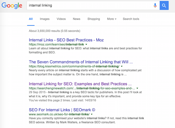Switch to the Images tab
The image size is (175, 128).
[x=45, y=19]
